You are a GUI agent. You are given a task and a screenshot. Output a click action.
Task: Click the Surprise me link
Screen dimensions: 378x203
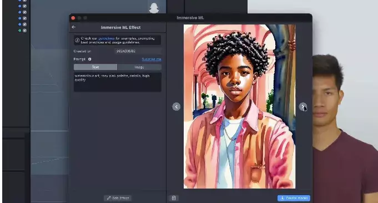(x=152, y=59)
